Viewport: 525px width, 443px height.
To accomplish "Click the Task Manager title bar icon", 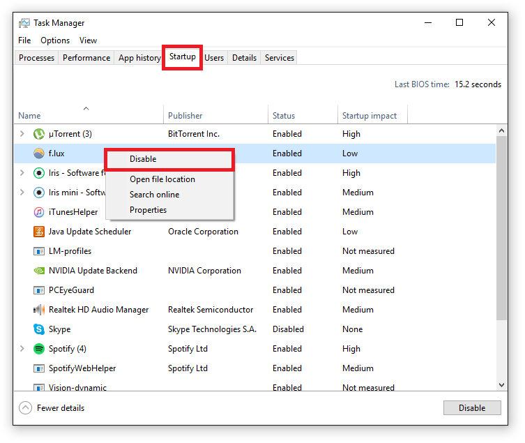I will tap(24, 23).
